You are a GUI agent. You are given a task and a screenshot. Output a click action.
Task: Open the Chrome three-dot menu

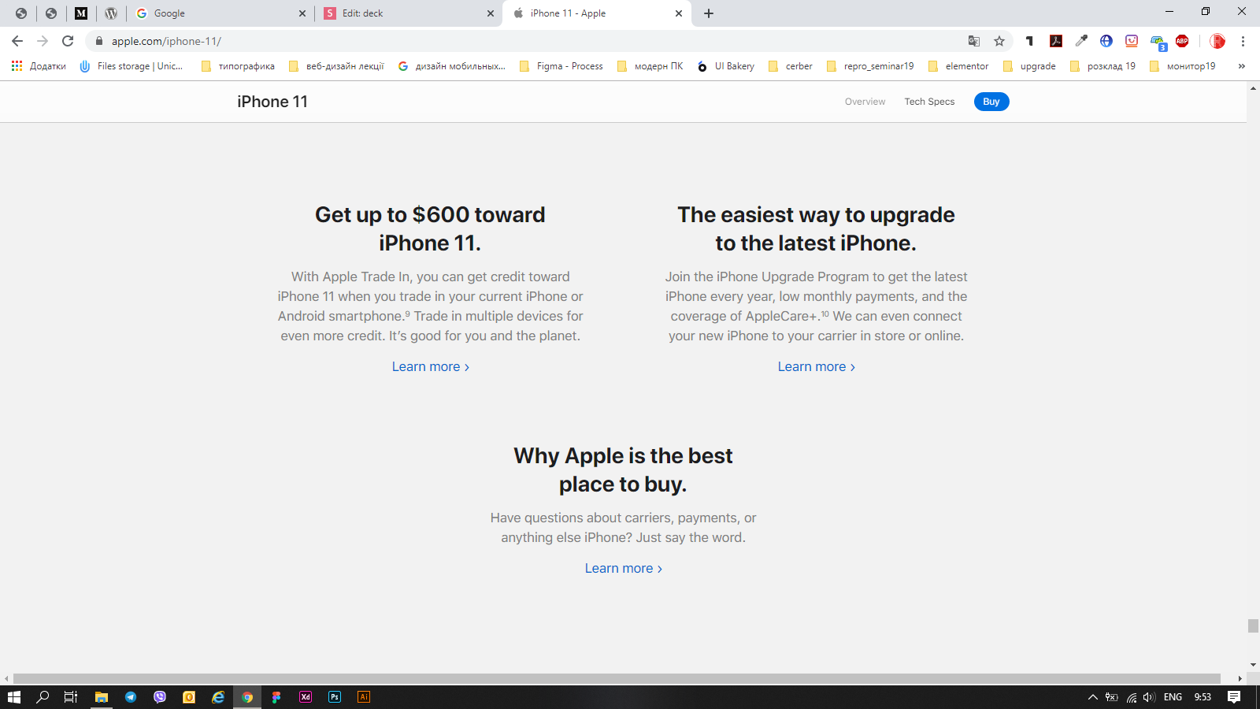(x=1243, y=41)
